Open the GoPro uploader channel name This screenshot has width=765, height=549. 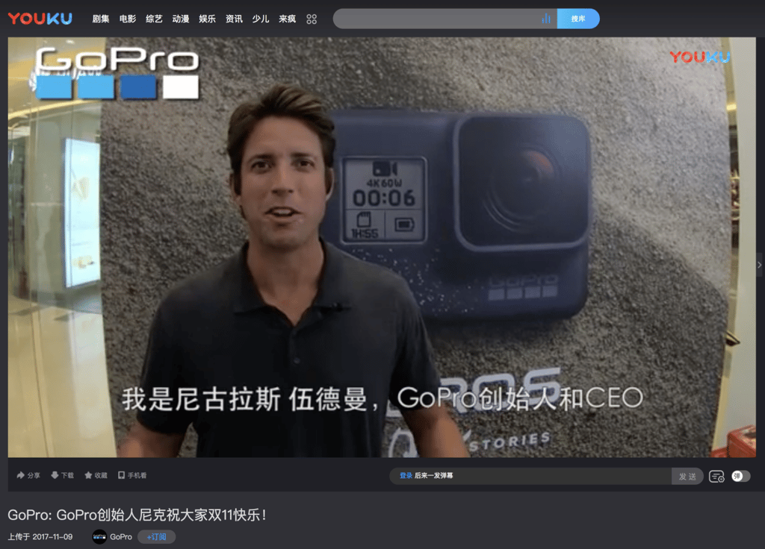click(121, 537)
